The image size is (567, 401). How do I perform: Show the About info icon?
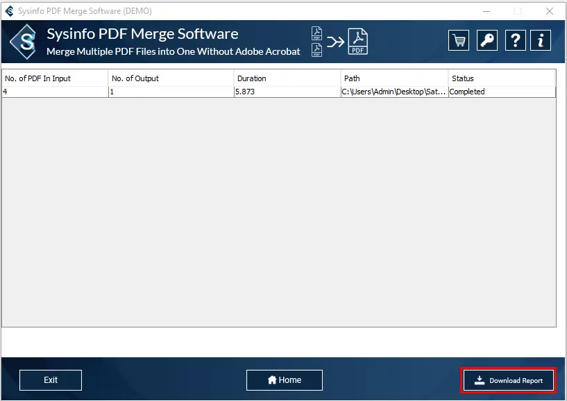(x=541, y=40)
